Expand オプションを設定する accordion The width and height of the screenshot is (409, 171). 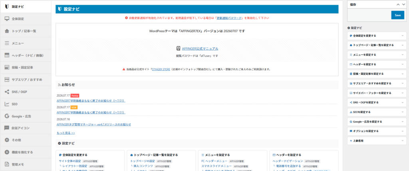(377, 131)
